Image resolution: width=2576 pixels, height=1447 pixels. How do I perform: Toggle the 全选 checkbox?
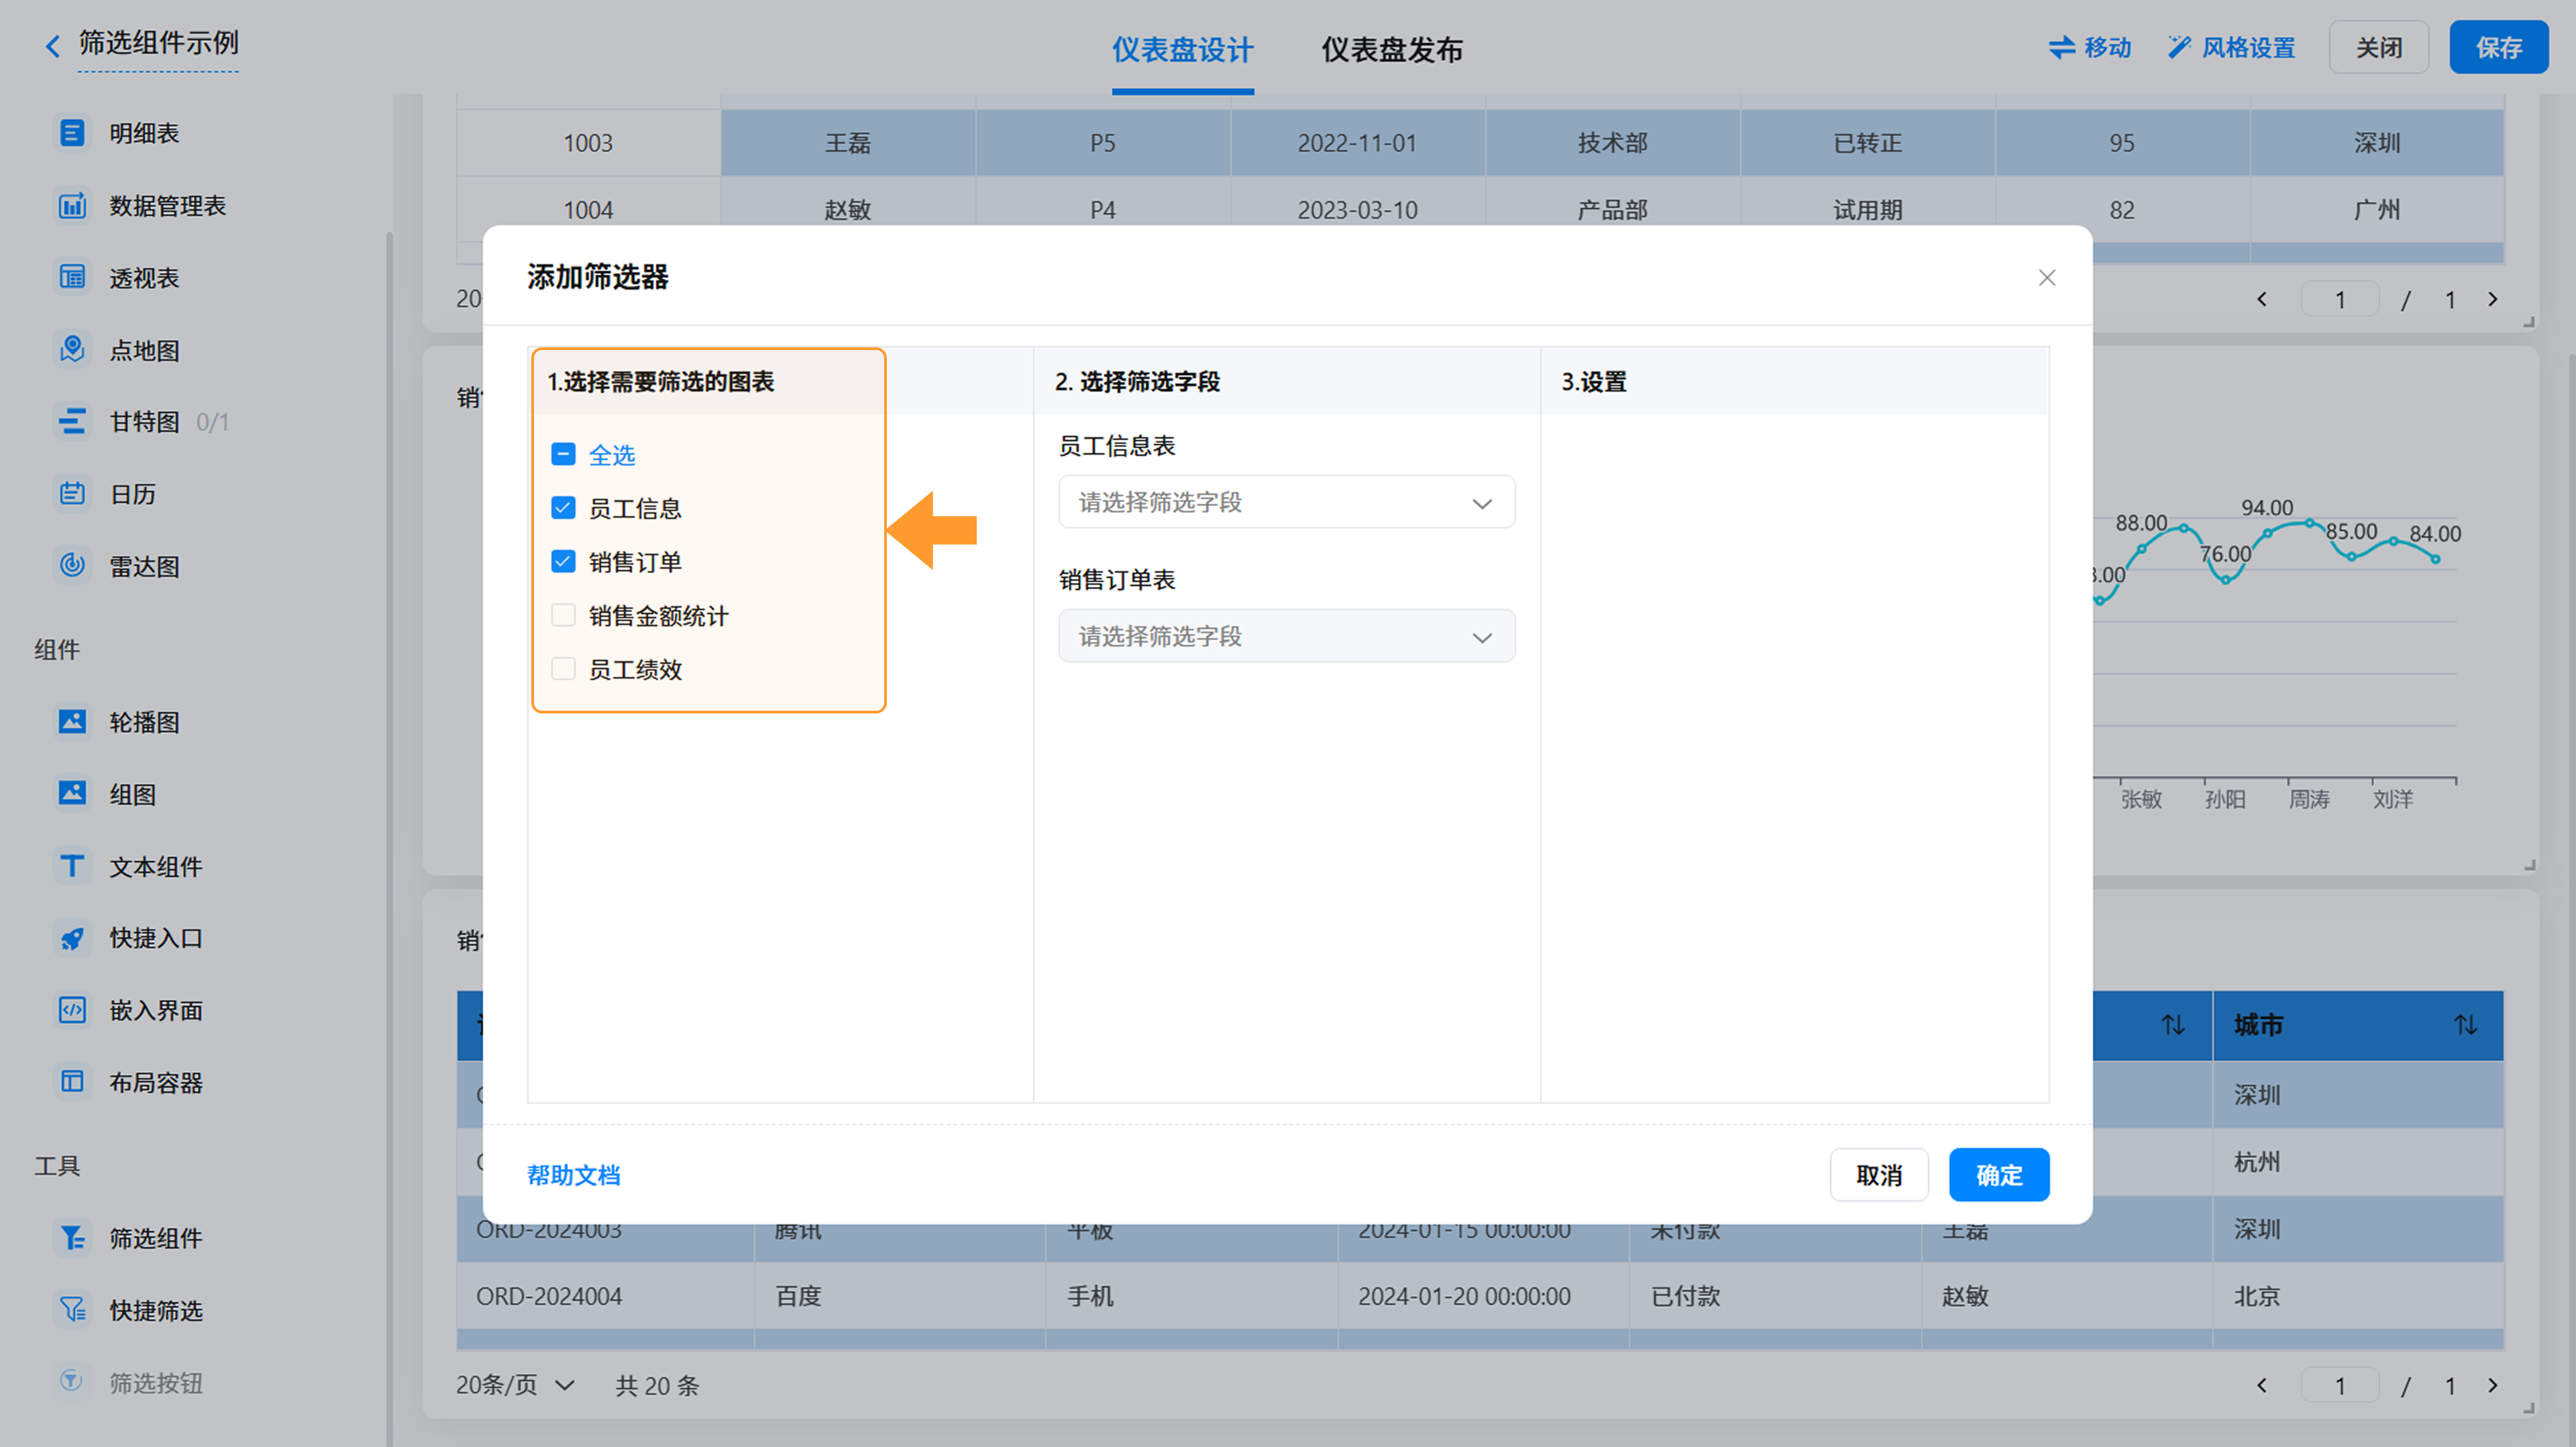tap(563, 455)
